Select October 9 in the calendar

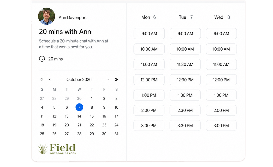104,107
